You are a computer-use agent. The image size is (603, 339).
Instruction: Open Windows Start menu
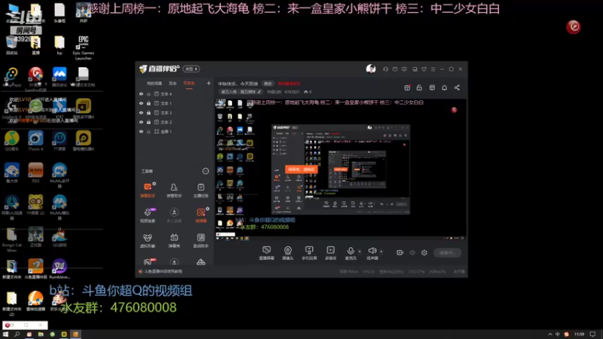tap(5, 334)
